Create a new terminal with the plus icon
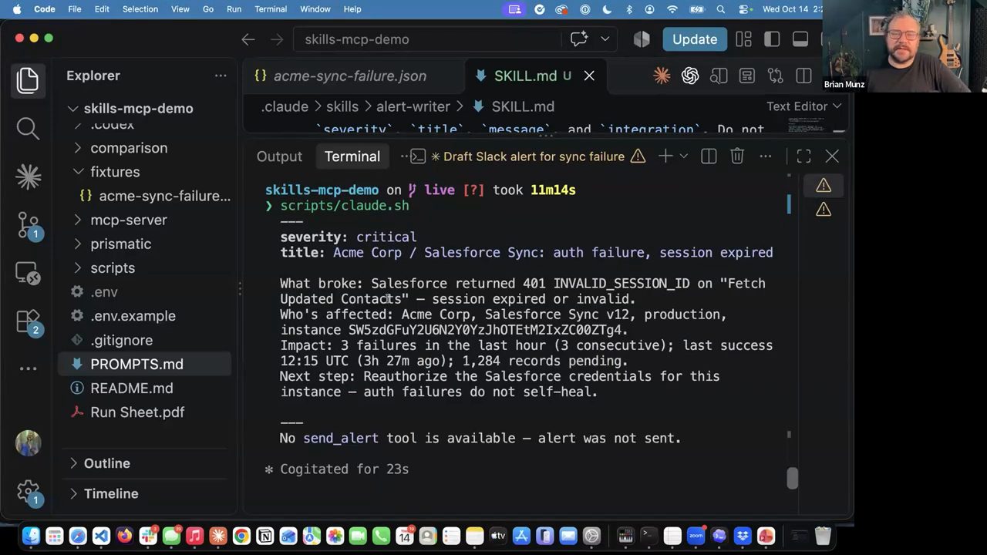The image size is (987, 555). click(665, 156)
